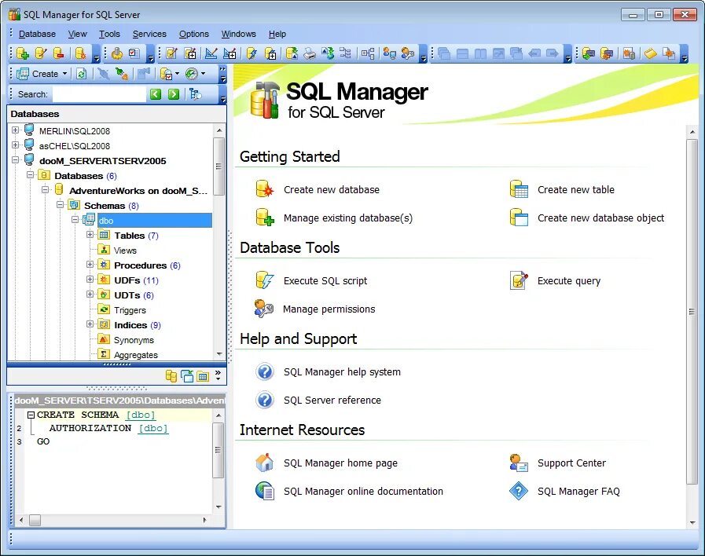Open the View menu
Image resolution: width=705 pixels, height=556 pixels.
tap(77, 34)
